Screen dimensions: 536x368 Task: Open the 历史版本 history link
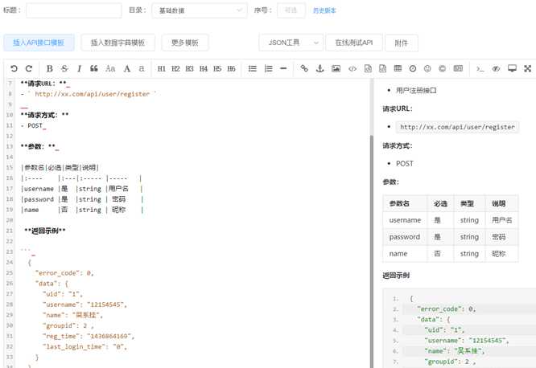click(324, 10)
